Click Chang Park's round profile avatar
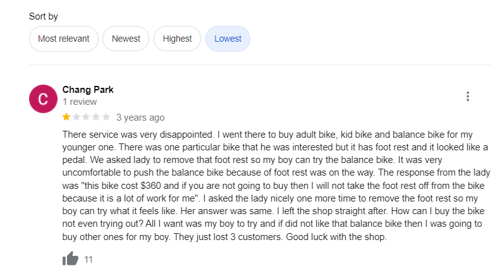Viewport: 502px width, 271px height. pos(43,99)
